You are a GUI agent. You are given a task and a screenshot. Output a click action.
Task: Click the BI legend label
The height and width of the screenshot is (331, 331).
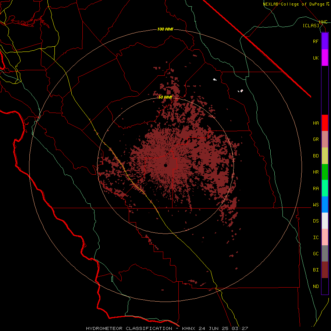point(316,270)
